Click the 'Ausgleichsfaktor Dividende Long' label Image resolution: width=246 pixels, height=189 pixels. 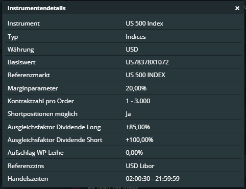(54, 127)
